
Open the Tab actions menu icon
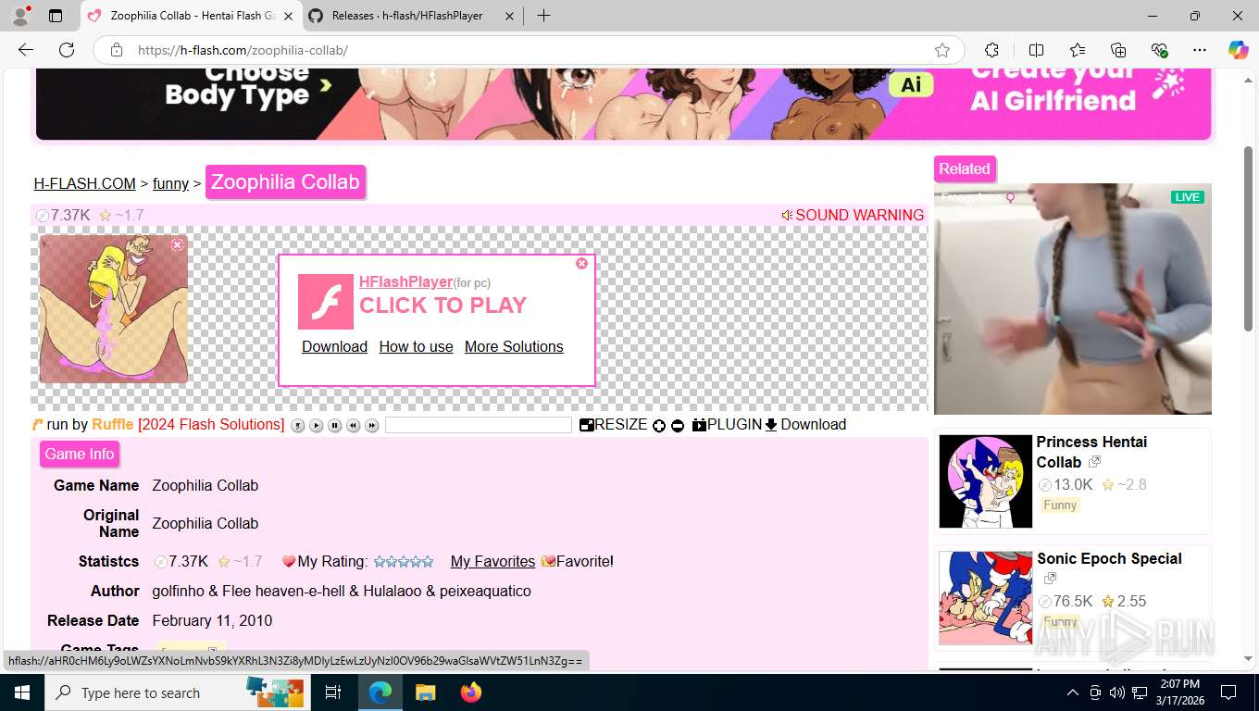click(x=56, y=16)
